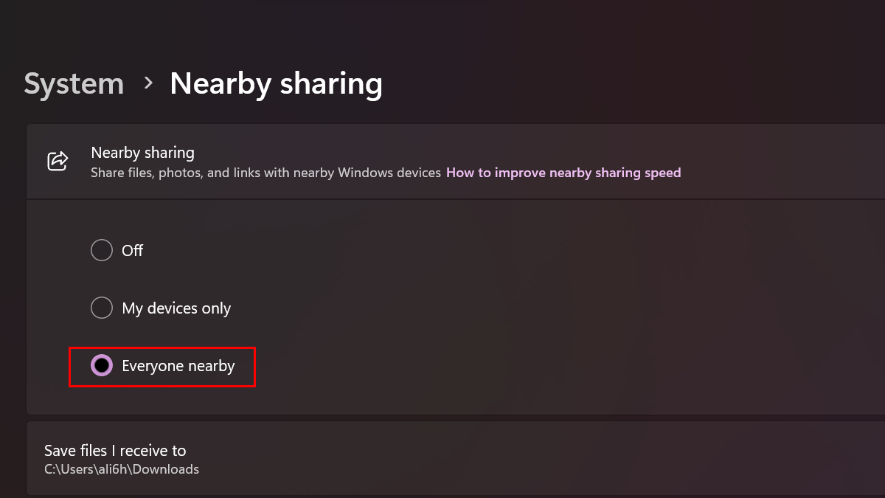Image resolution: width=885 pixels, height=498 pixels.
Task: Select the Everyone nearby radio circle
Action: coord(102,365)
